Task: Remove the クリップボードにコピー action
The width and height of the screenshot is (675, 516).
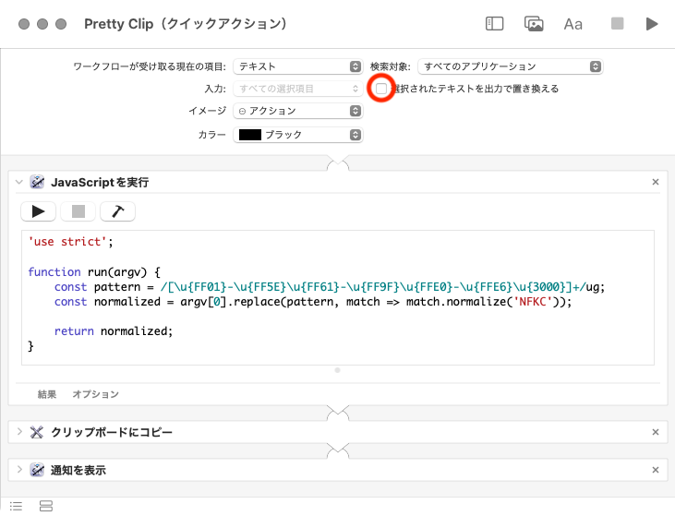Action: 656,432
